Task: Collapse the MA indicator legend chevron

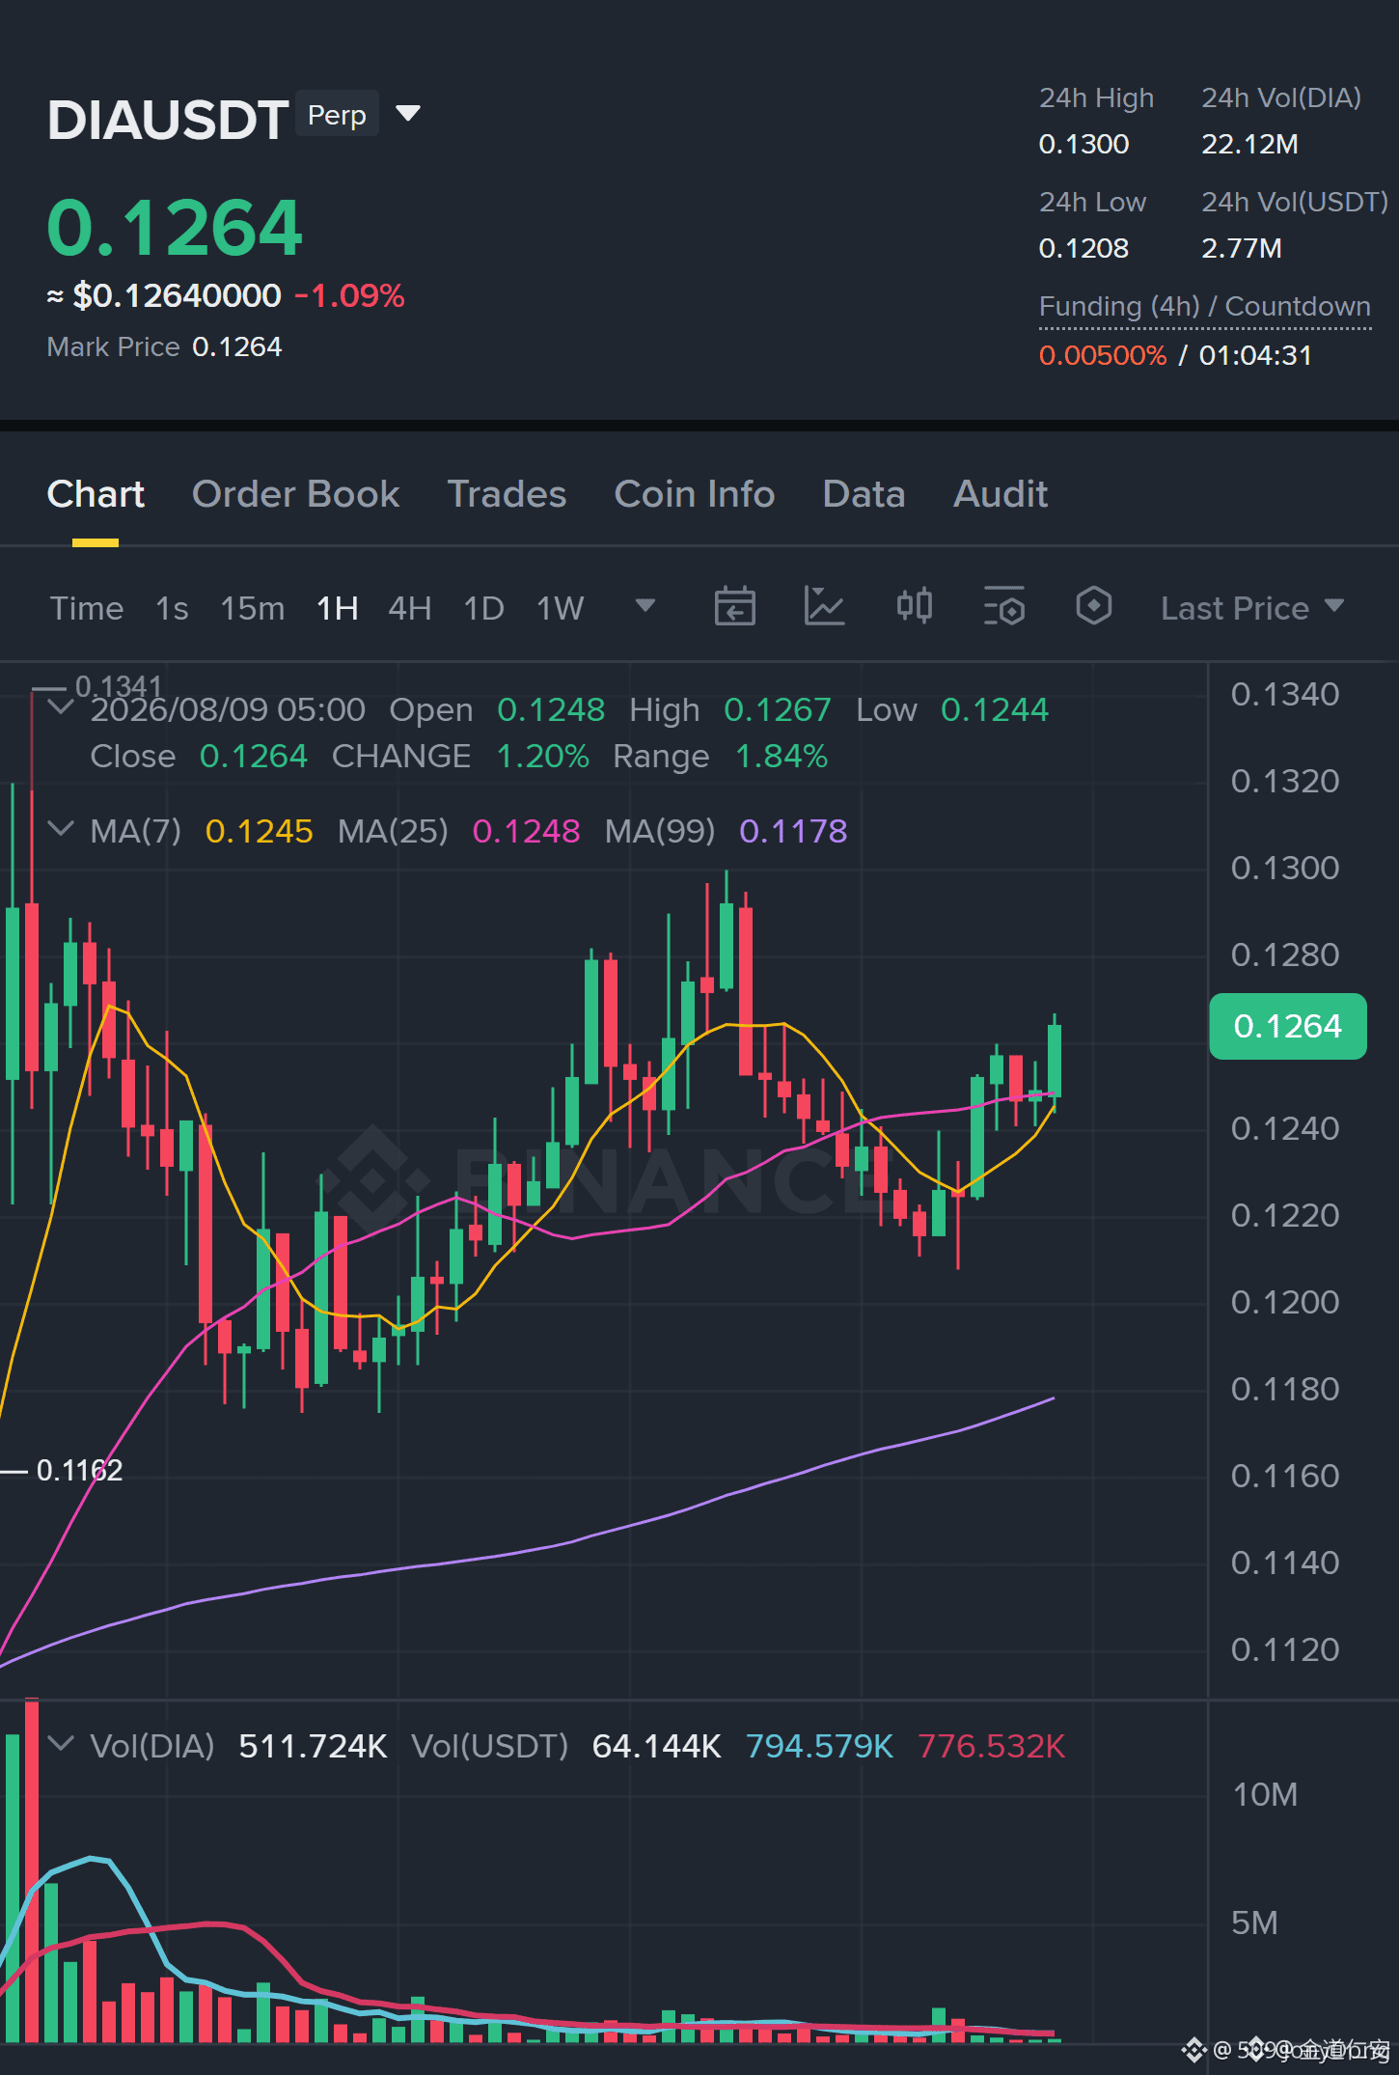Action: pyautogui.click(x=61, y=829)
